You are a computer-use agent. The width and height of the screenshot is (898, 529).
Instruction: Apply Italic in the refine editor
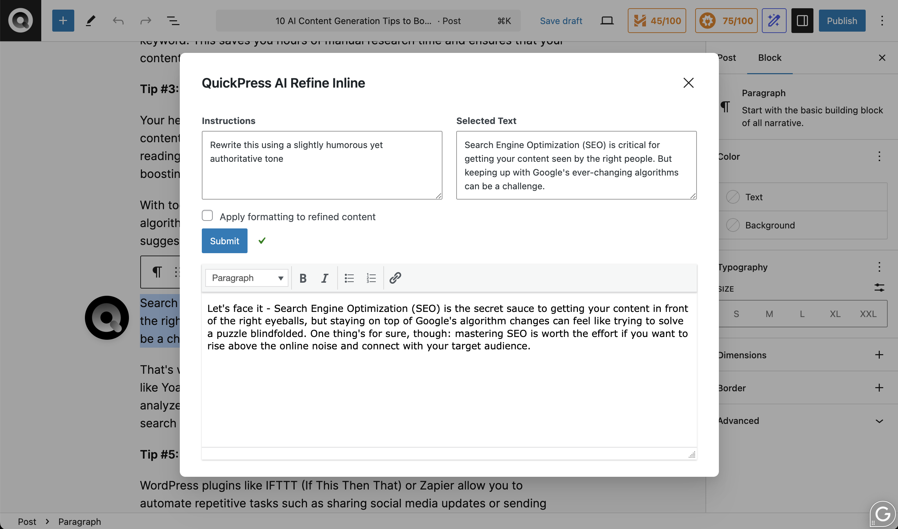tap(325, 278)
